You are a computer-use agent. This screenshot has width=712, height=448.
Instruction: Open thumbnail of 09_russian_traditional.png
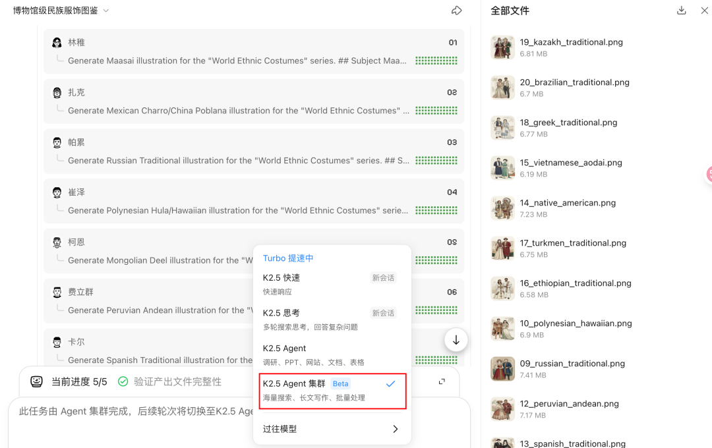(502, 368)
